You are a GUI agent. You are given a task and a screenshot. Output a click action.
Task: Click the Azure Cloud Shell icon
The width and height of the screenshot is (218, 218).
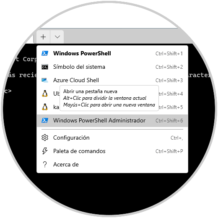[x=45, y=80]
